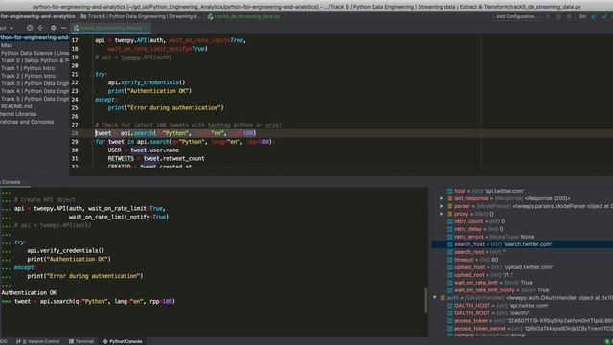
Task: Click icon beside host variable
Action: tap(449, 191)
